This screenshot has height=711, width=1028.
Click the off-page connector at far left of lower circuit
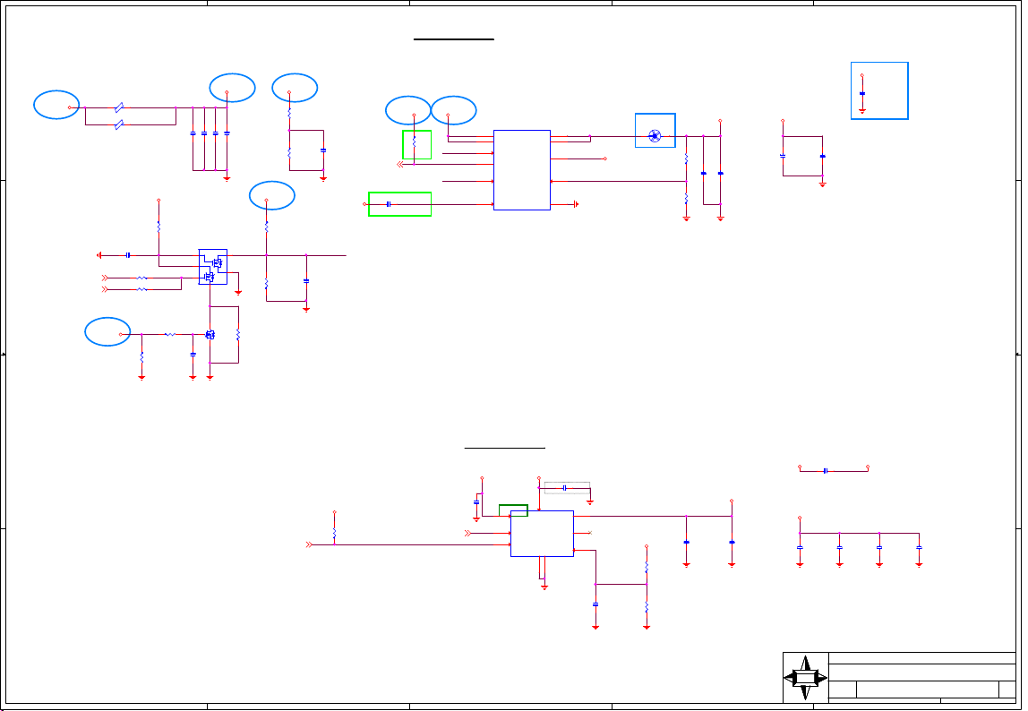[309, 544]
